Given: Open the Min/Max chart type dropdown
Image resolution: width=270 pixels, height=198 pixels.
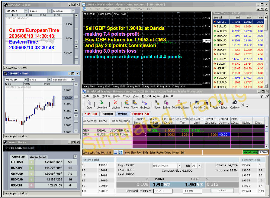Looking at the screenshot, I should coord(73,11).
